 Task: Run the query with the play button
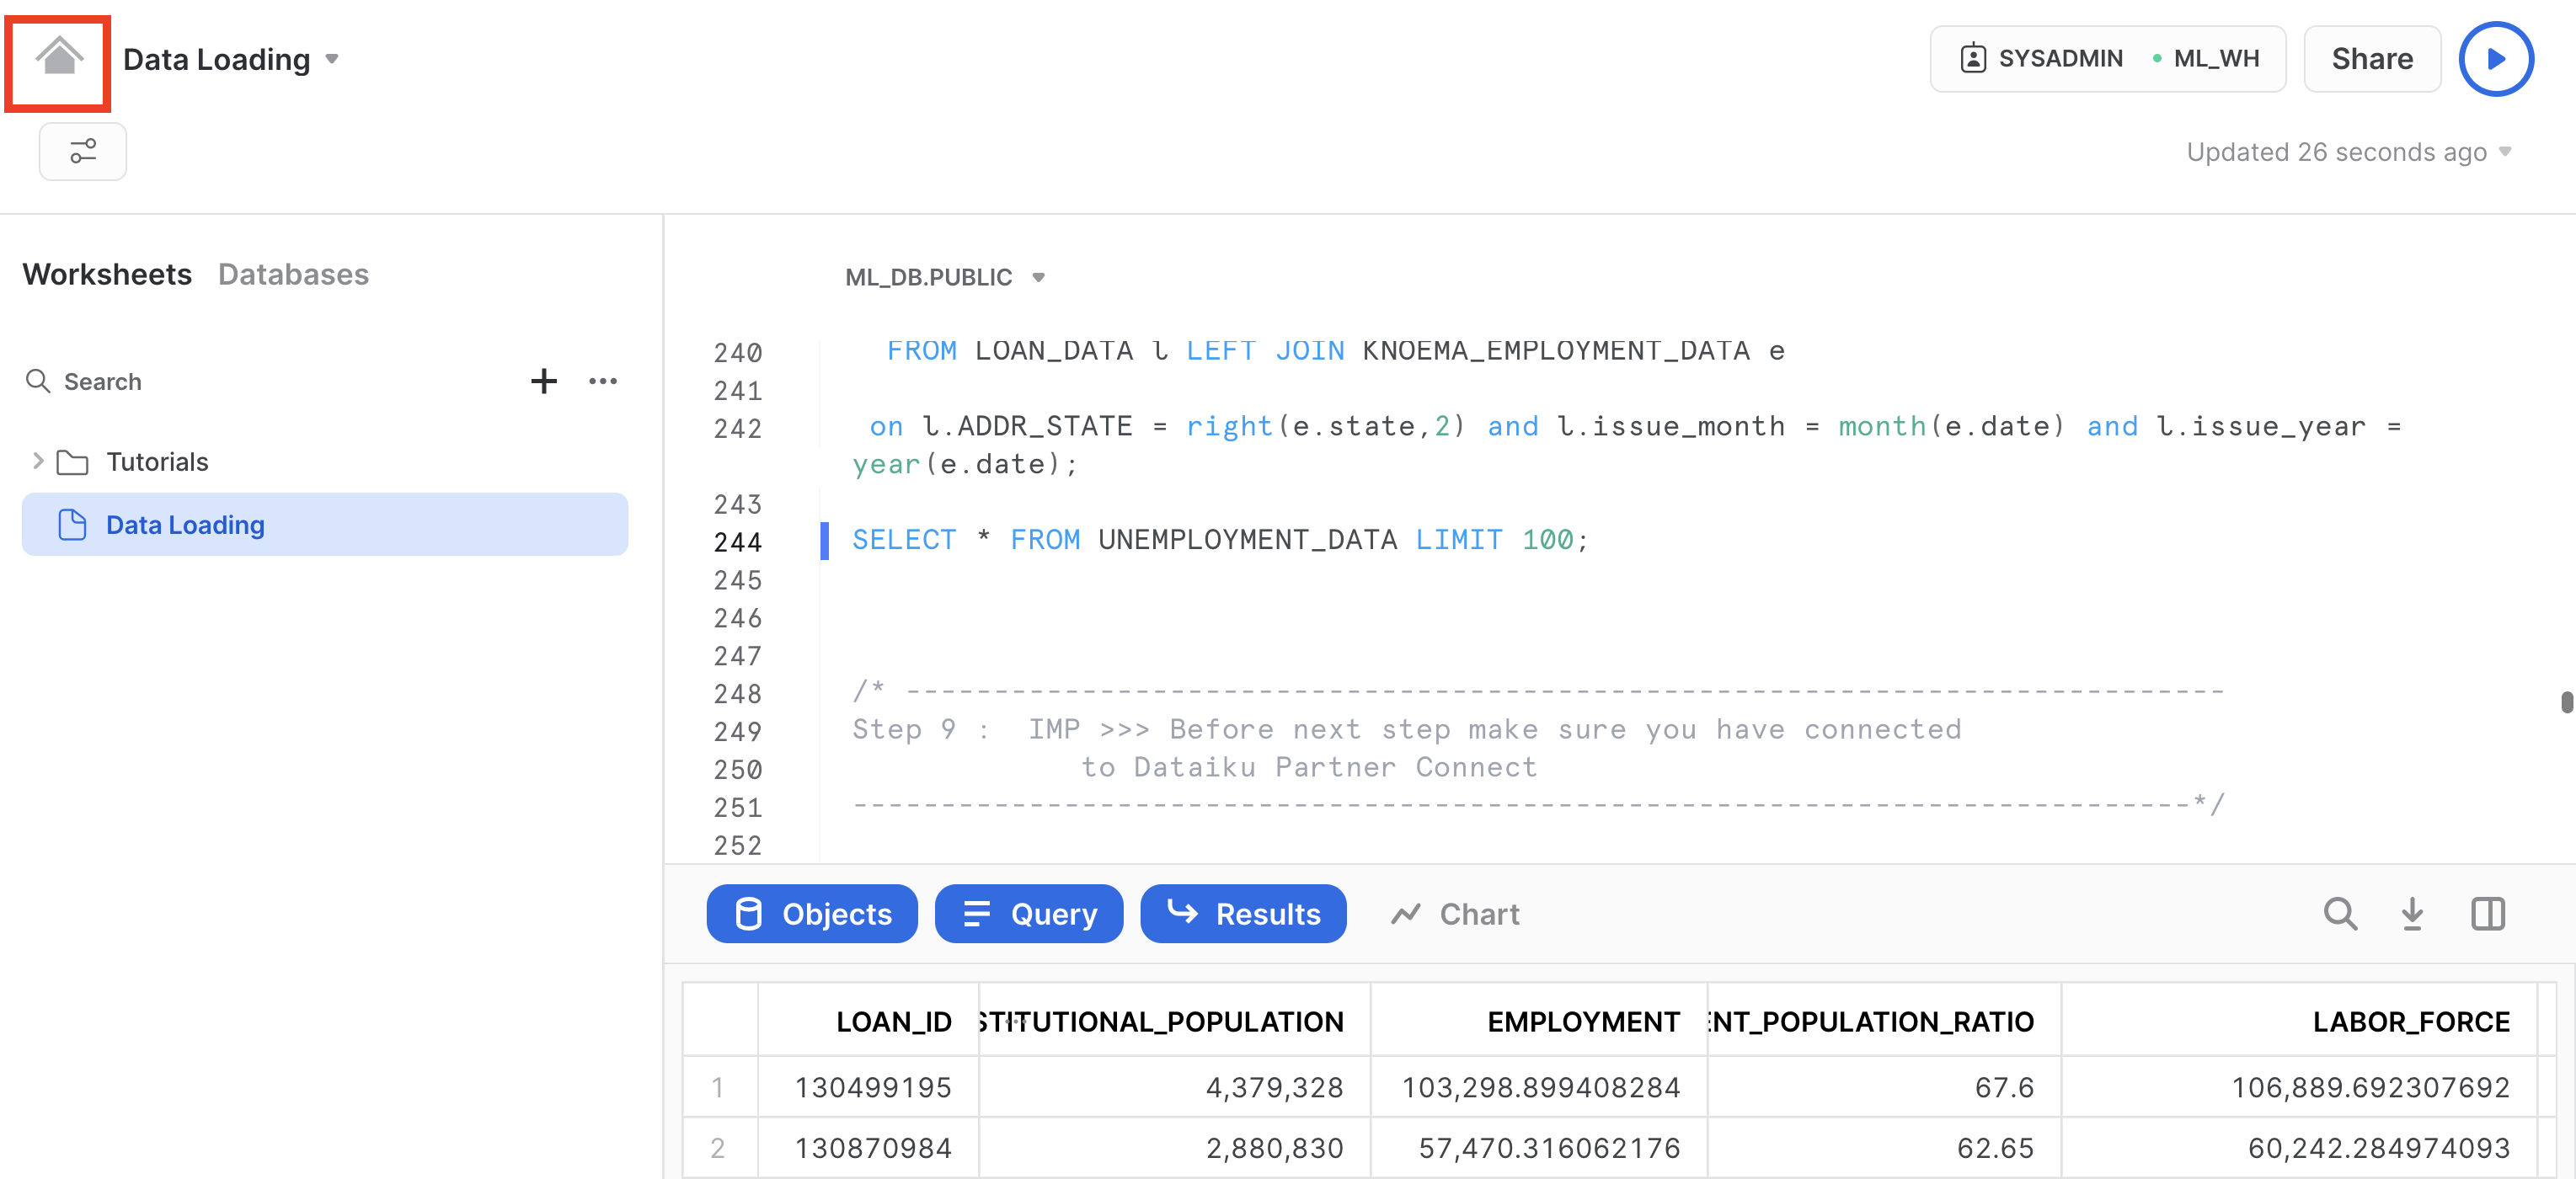(x=2495, y=59)
